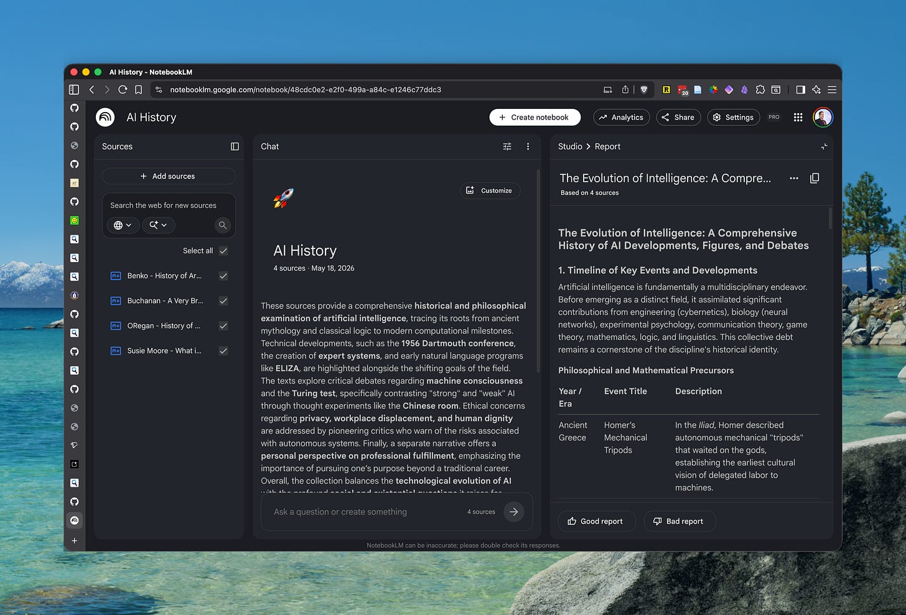Click the AI History - NotebookLM window title

coord(151,72)
